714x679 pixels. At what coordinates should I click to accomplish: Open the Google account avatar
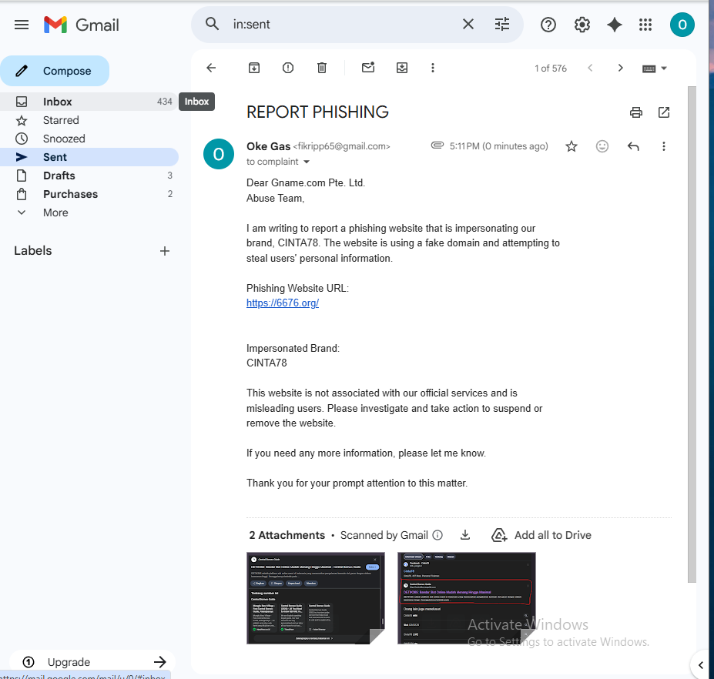point(682,25)
